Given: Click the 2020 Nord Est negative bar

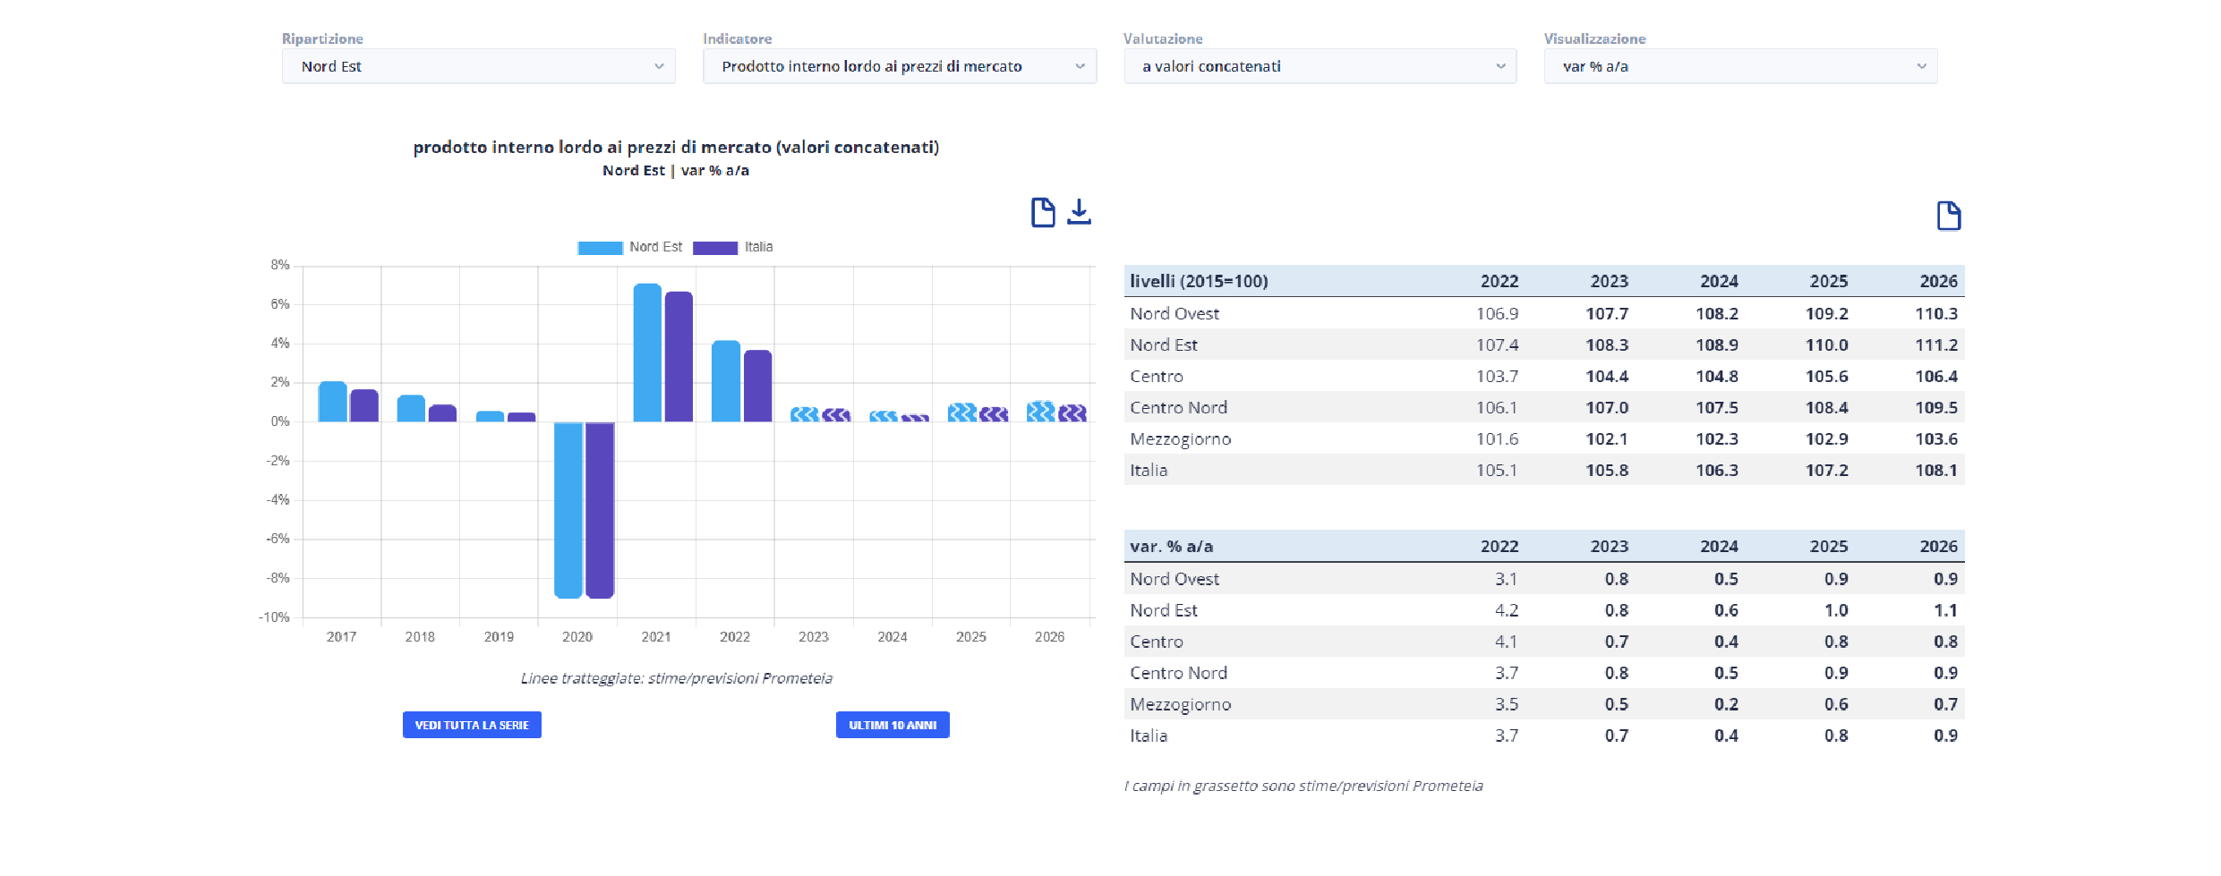Looking at the screenshot, I should point(568,509).
